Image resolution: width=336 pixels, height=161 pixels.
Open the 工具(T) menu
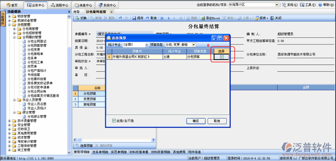pos(308,5)
